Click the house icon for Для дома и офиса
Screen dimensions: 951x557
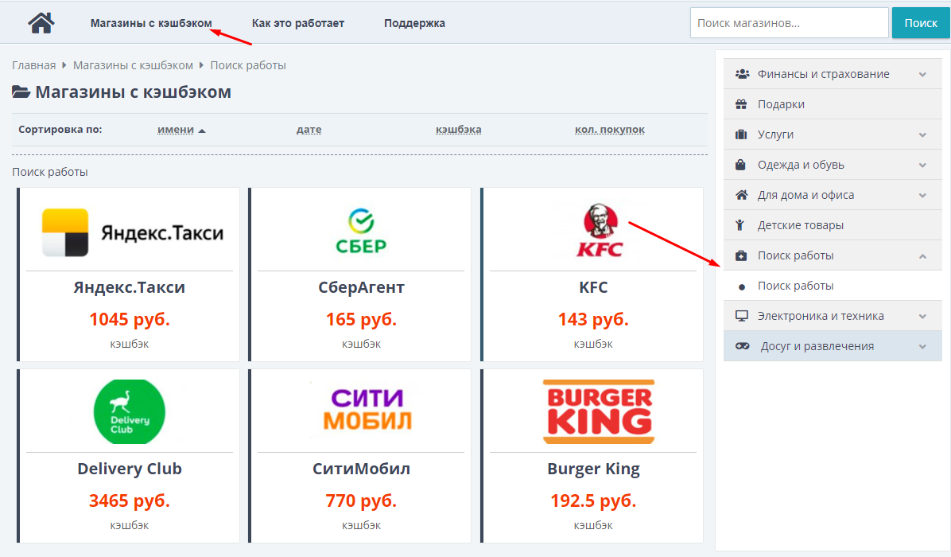(742, 195)
